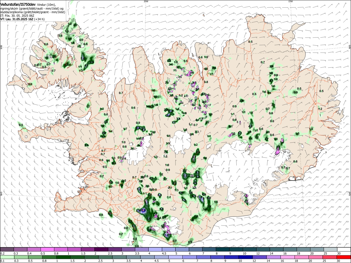Pick top legend swatch between 0.4 and 0.5
The width and height of the screenshot is (351, 263).
[x=34, y=250]
